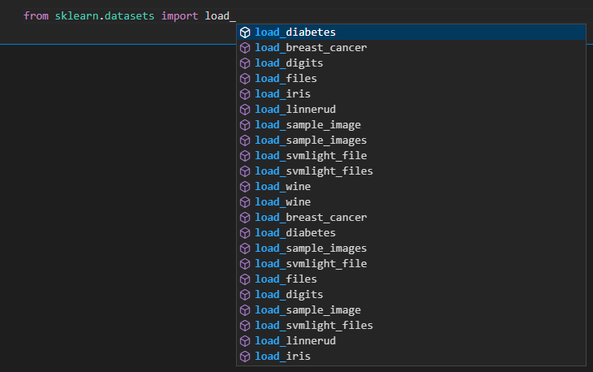593x372 pixels.
Task: Click cube icon of load_breast_cancer above load_digits
Action: tap(245, 48)
